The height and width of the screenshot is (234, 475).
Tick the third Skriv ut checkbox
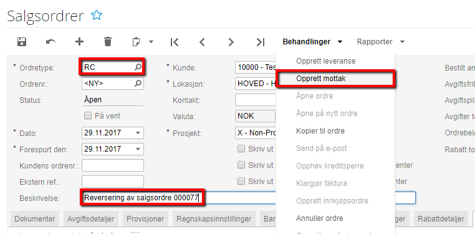point(241,181)
